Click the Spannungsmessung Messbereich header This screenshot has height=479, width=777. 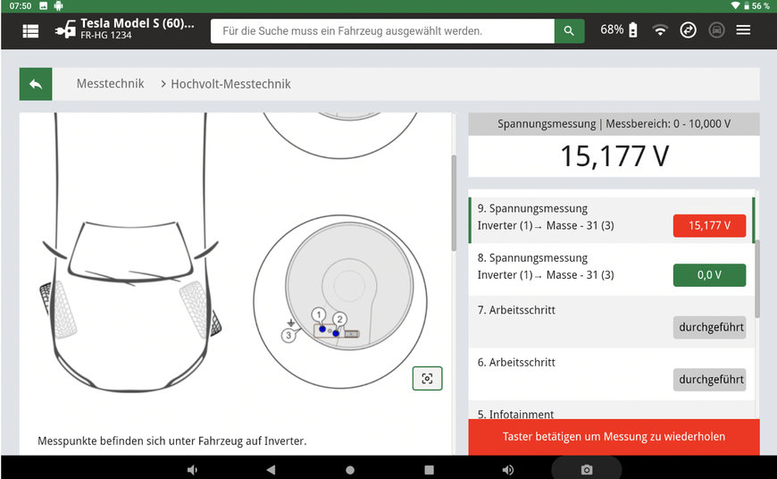click(x=614, y=124)
